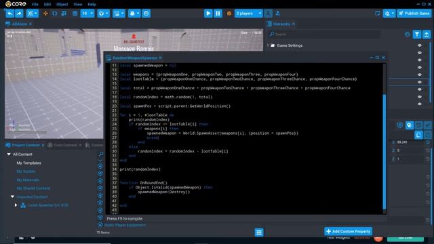
Task: Click the screen icon left of Publish Game
Action: 377,14
